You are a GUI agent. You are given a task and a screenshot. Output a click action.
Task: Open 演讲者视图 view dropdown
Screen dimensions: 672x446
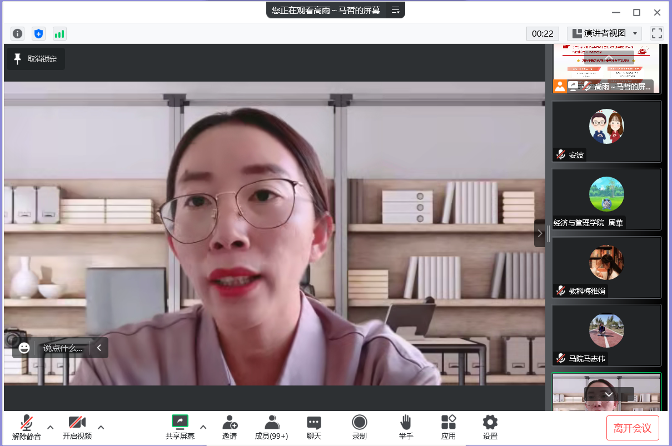(604, 33)
